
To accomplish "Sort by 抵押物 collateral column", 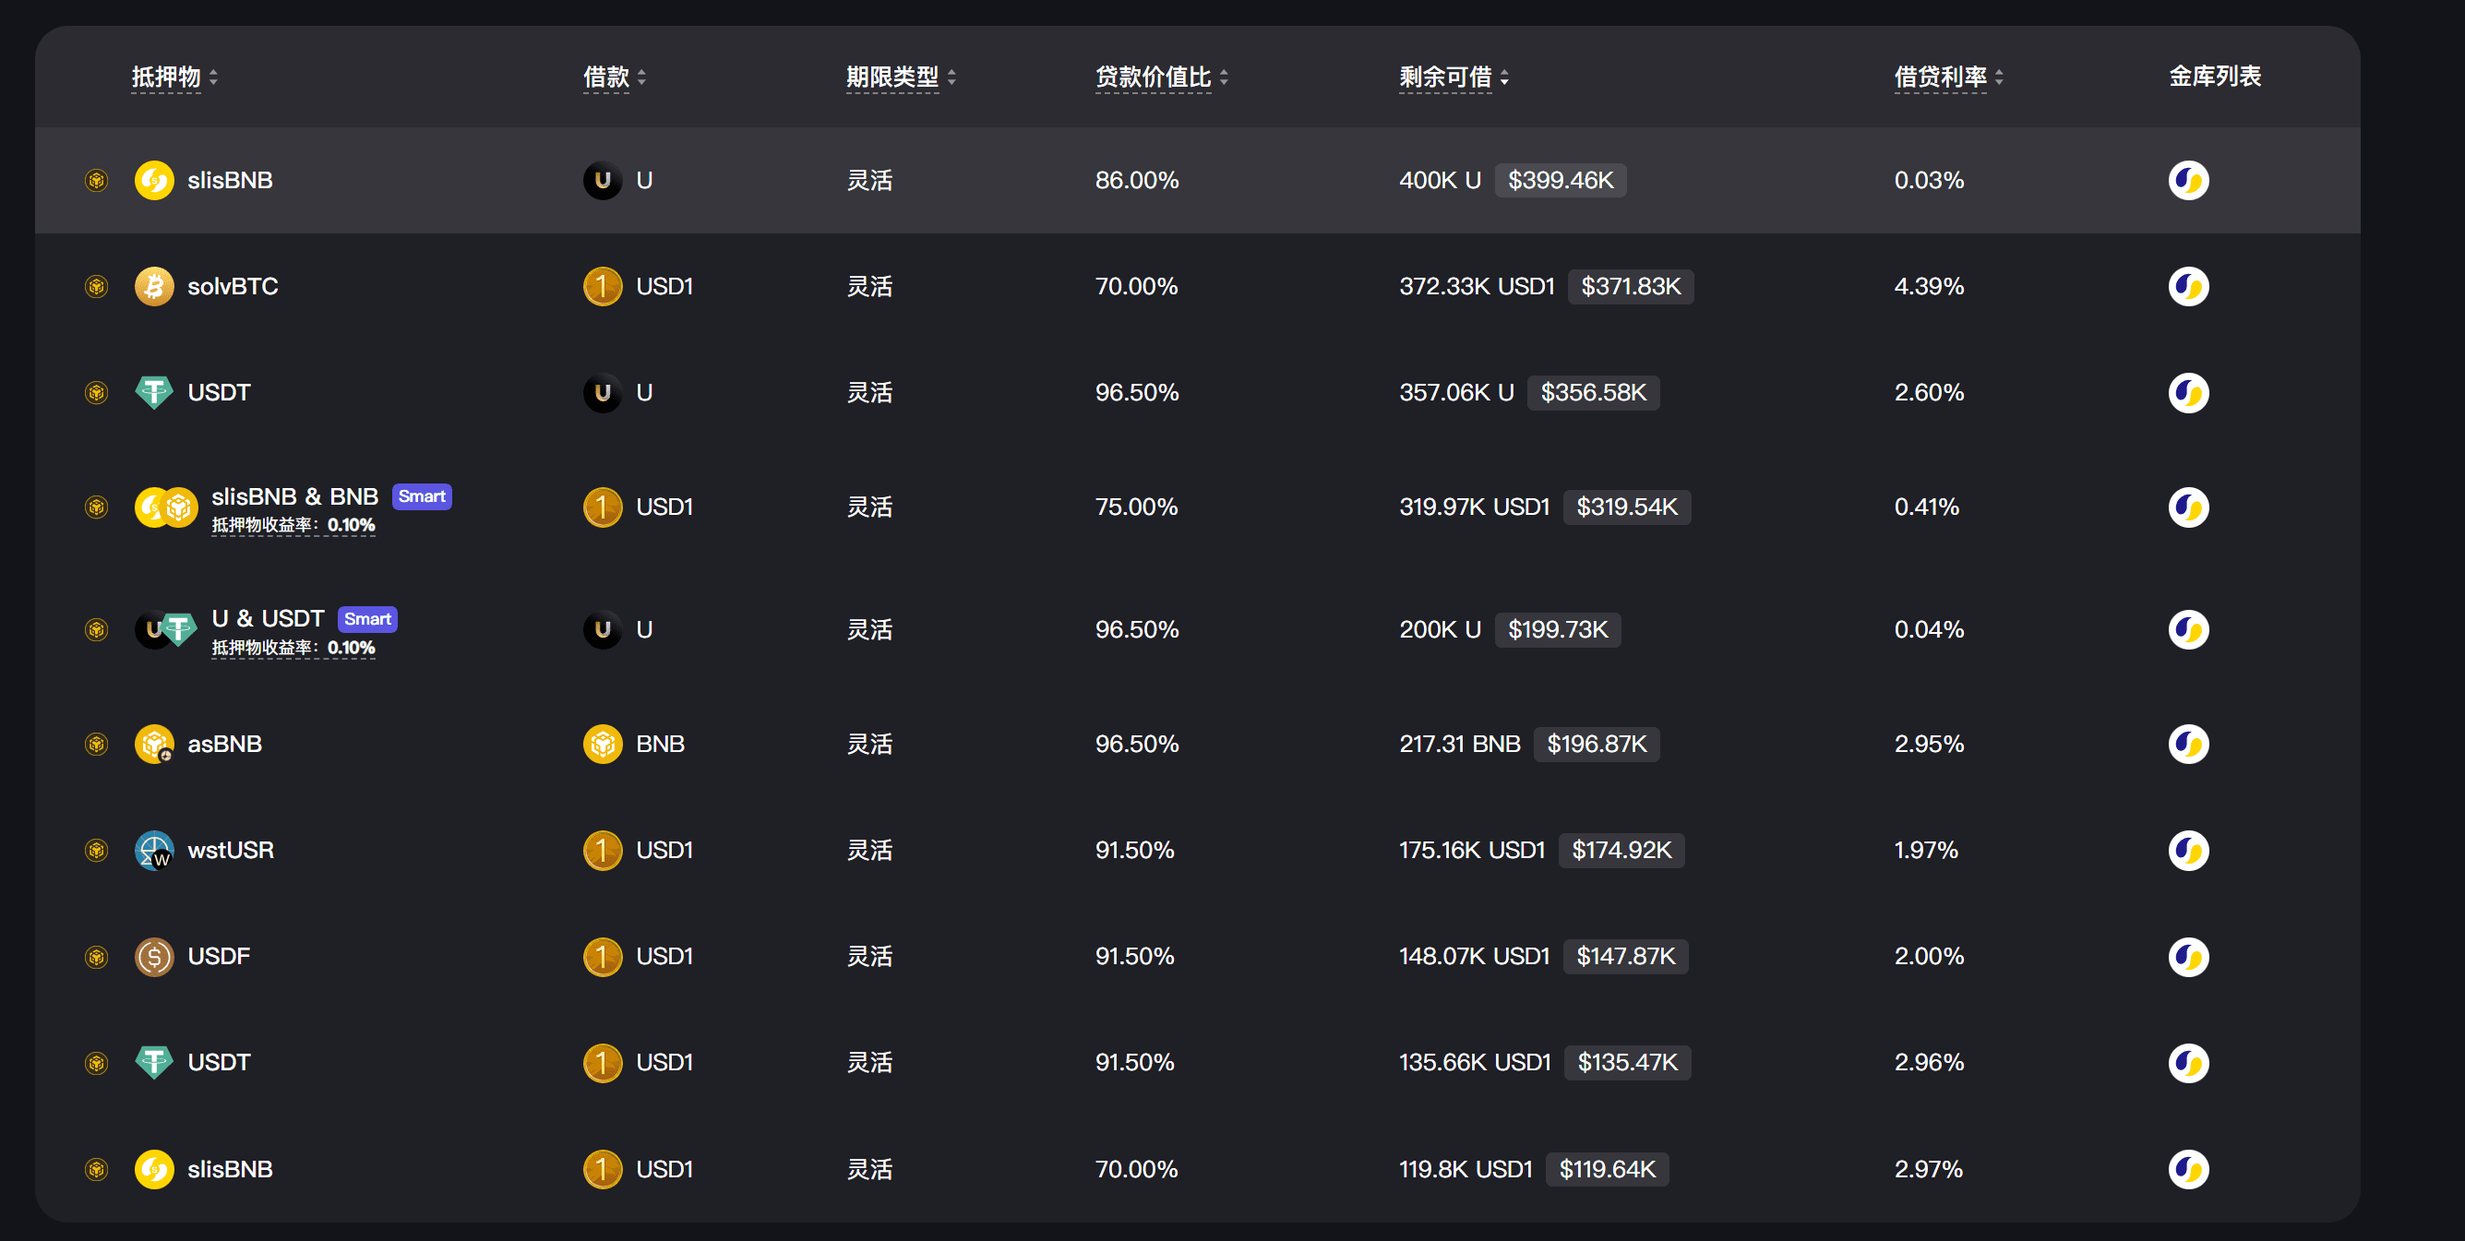I will (174, 77).
